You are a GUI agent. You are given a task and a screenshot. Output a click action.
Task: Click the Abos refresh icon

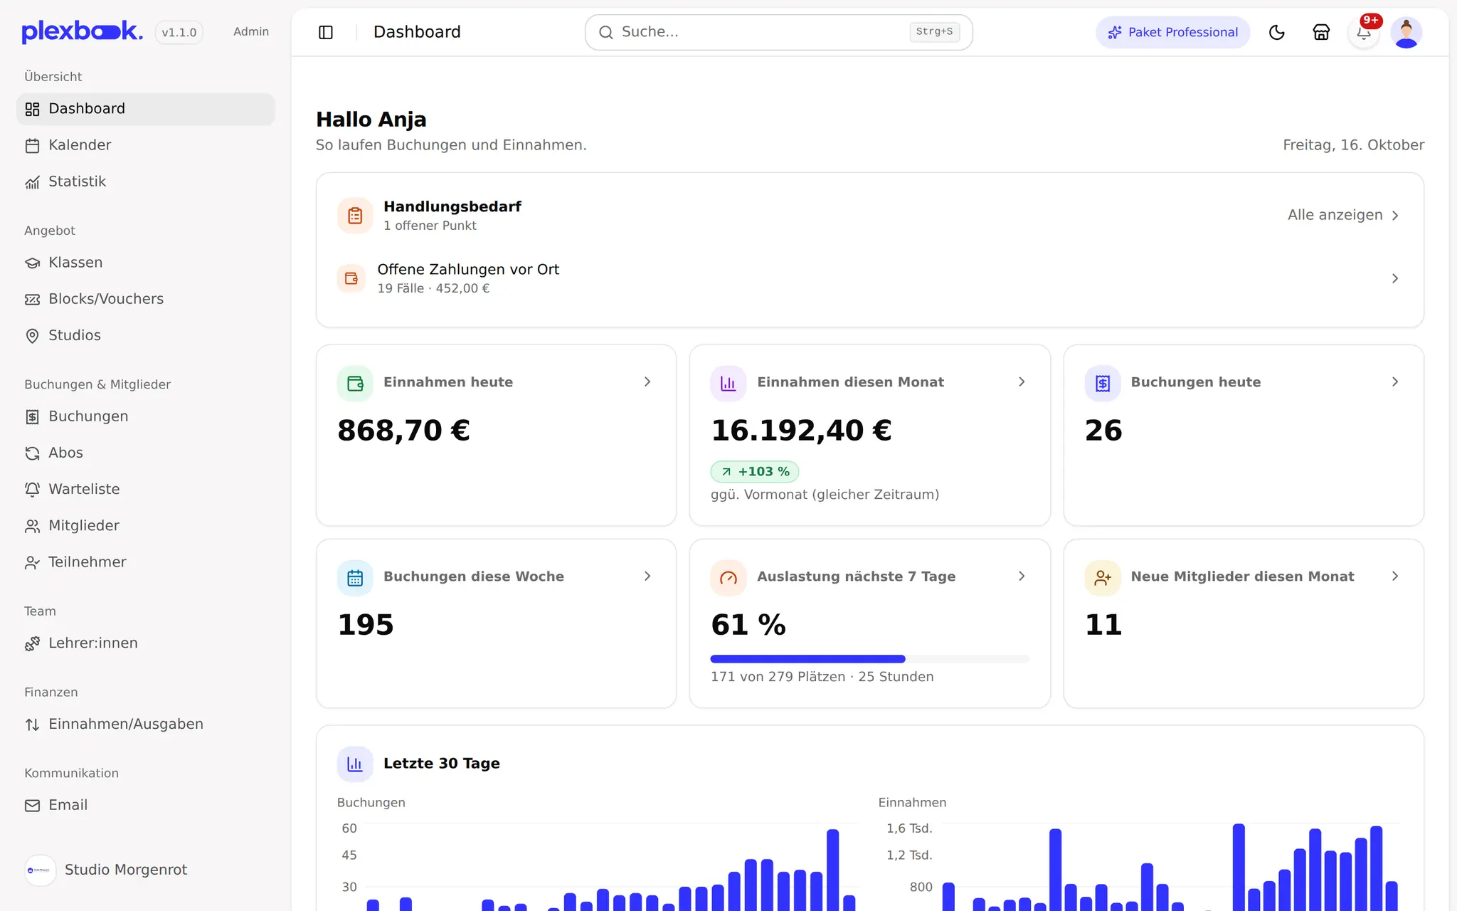[32, 453]
